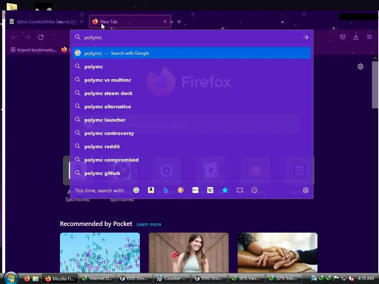This screenshot has height=284, width=379.
Task: Open Firefox application menu
Action: (369, 37)
